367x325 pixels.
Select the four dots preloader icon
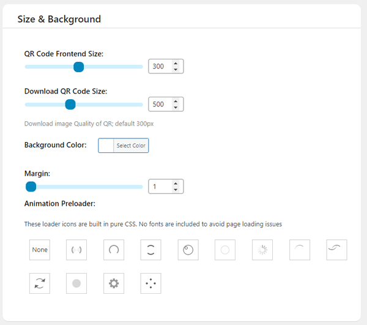[151, 283]
